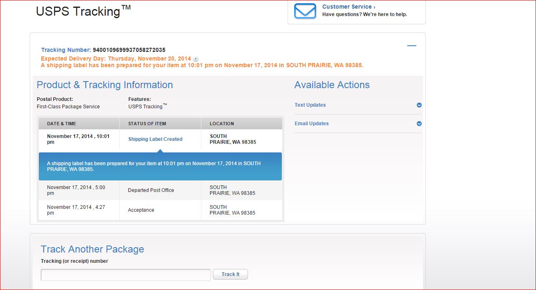
Task: Click the November 17, 2014, 4:27 pm cell
Action: click(79, 210)
